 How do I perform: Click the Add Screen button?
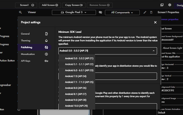pos(50,5)
